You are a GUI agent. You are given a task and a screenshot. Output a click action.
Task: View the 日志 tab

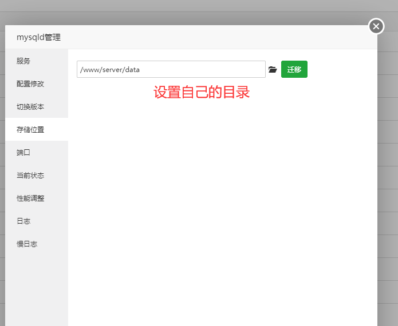coord(37,221)
